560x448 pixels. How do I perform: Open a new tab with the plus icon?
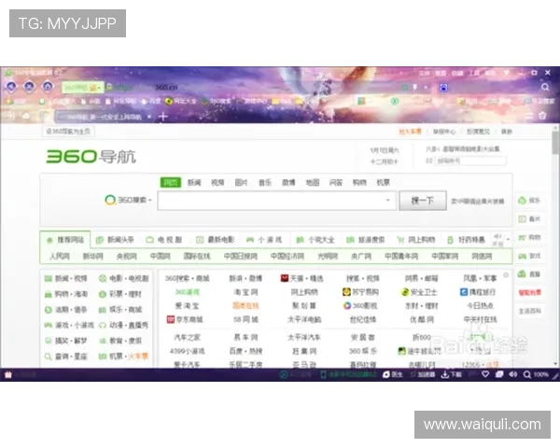click(x=163, y=116)
